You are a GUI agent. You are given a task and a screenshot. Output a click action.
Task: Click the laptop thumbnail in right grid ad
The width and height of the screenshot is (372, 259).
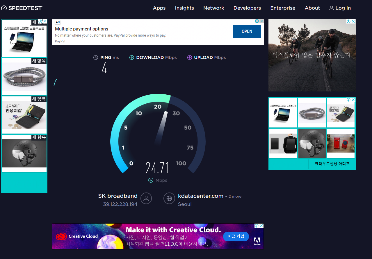[x=283, y=113]
